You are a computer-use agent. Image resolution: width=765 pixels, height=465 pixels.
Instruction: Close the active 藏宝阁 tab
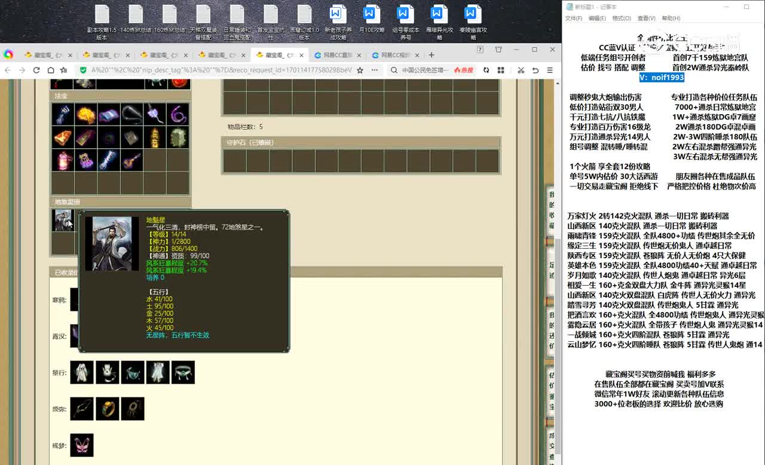pos(302,55)
